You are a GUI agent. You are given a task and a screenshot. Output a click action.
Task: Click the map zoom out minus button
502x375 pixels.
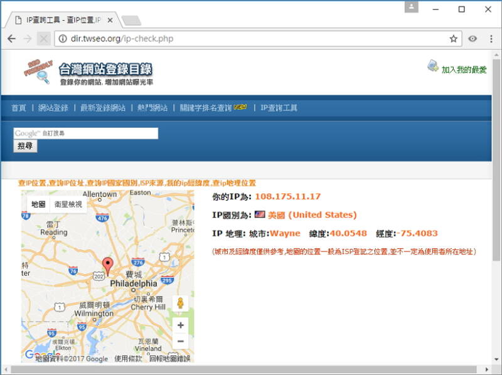pyautogui.click(x=180, y=341)
